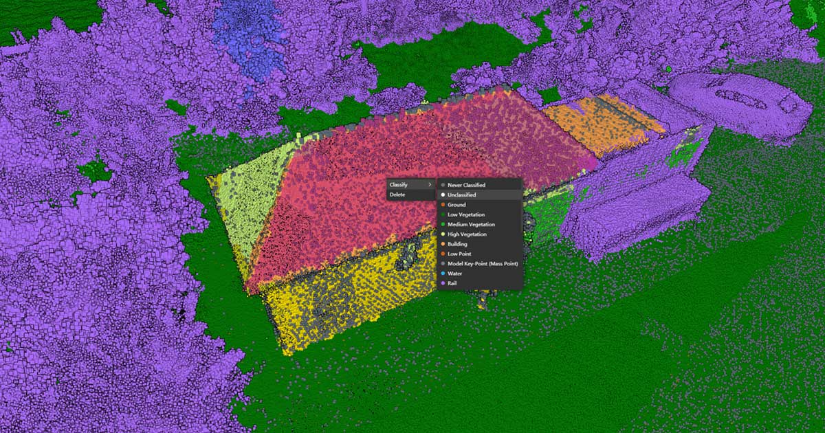825x433 pixels.
Task: Expand the Classify submenu arrow
Action: [430, 185]
